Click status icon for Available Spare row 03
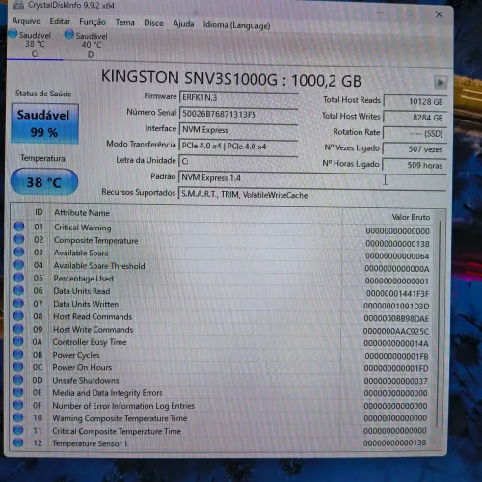The height and width of the screenshot is (482, 482). pyautogui.click(x=19, y=252)
